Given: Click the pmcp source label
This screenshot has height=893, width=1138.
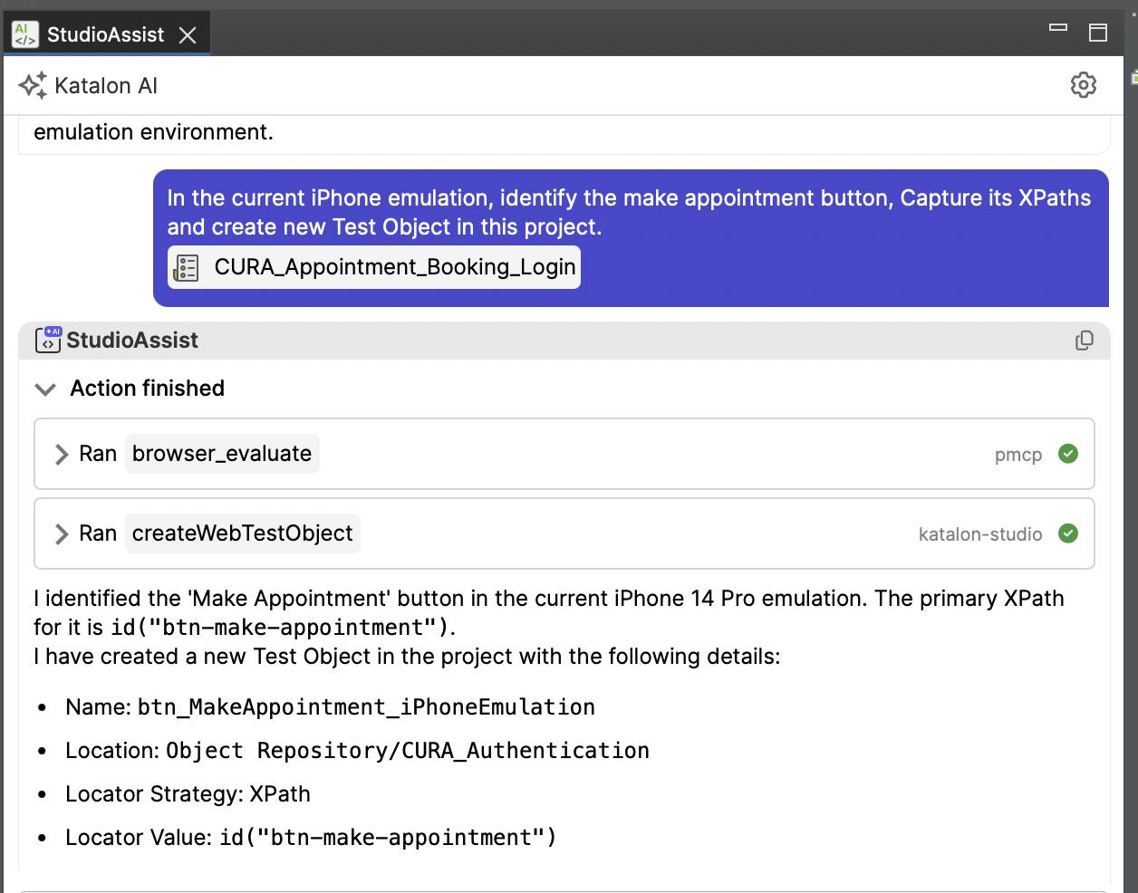Looking at the screenshot, I should [x=1018, y=456].
